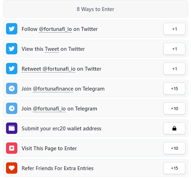Click the Twitter icon beside View this Tweet
This screenshot has height=179, width=191.
[12, 49]
